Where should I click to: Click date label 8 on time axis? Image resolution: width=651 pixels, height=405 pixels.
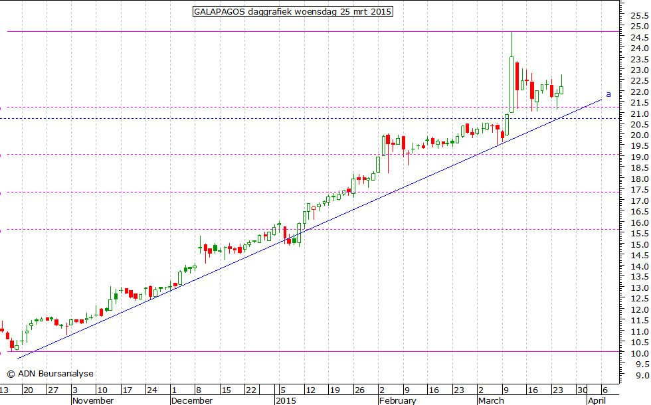coord(199,390)
